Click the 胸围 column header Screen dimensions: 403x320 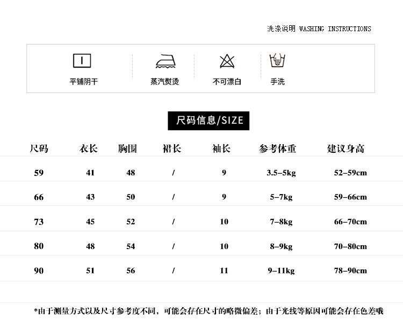[127, 148]
